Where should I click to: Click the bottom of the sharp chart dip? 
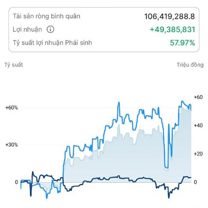click(x=167, y=167)
